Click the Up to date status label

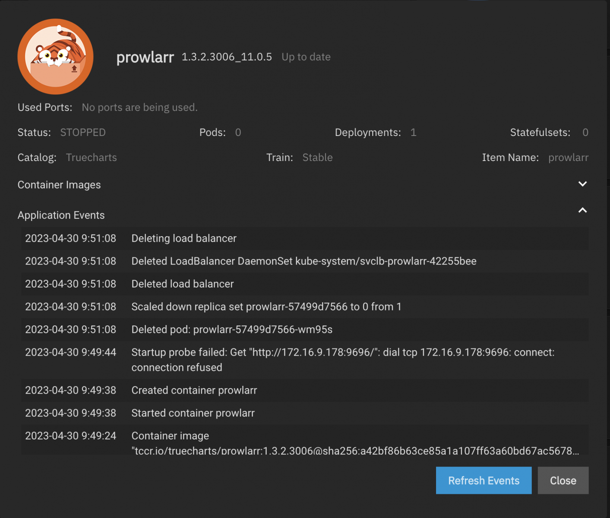click(306, 57)
